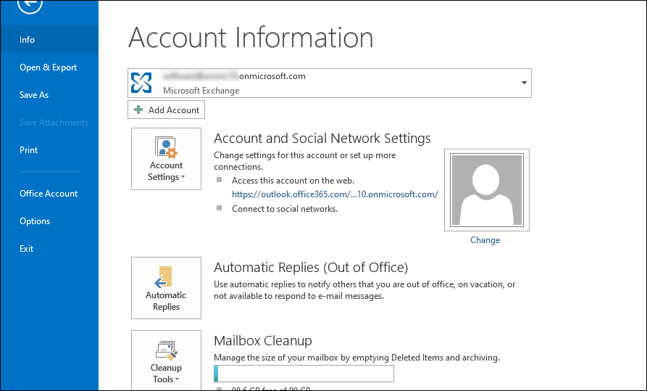This screenshot has height=391, width=647.
Task: Open the Open & Export menu item
Action: (x=49, y=67)
